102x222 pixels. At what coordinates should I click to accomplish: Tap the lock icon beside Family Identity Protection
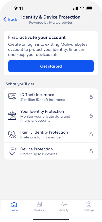click(x=91, y=134)
